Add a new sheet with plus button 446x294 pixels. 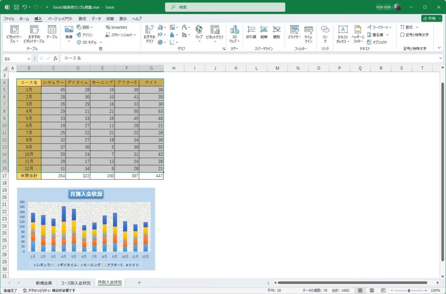(x=139, y=283)
